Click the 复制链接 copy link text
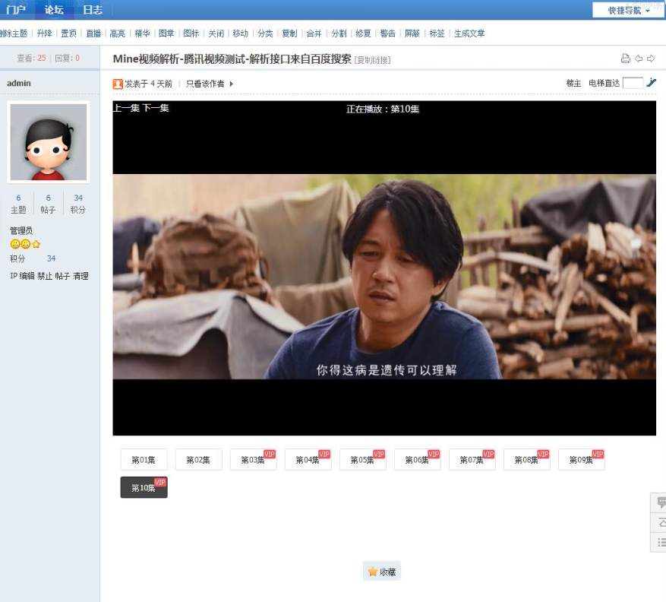 [x=373, y=60]
